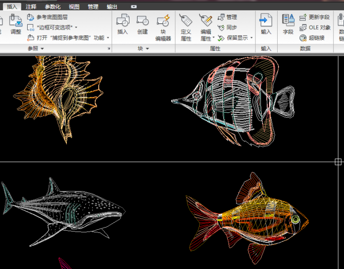
Task: Open the Retain Display (保留显示) dropdown
Action: [x=251, y=38]
